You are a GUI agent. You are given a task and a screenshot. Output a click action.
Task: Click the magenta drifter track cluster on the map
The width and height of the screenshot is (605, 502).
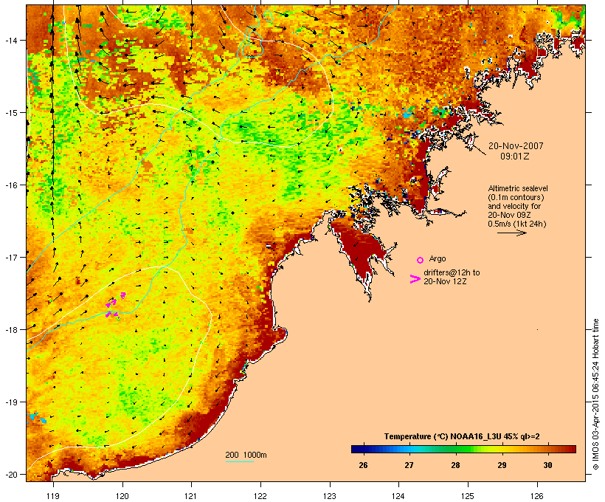click(x=115, y=306)
